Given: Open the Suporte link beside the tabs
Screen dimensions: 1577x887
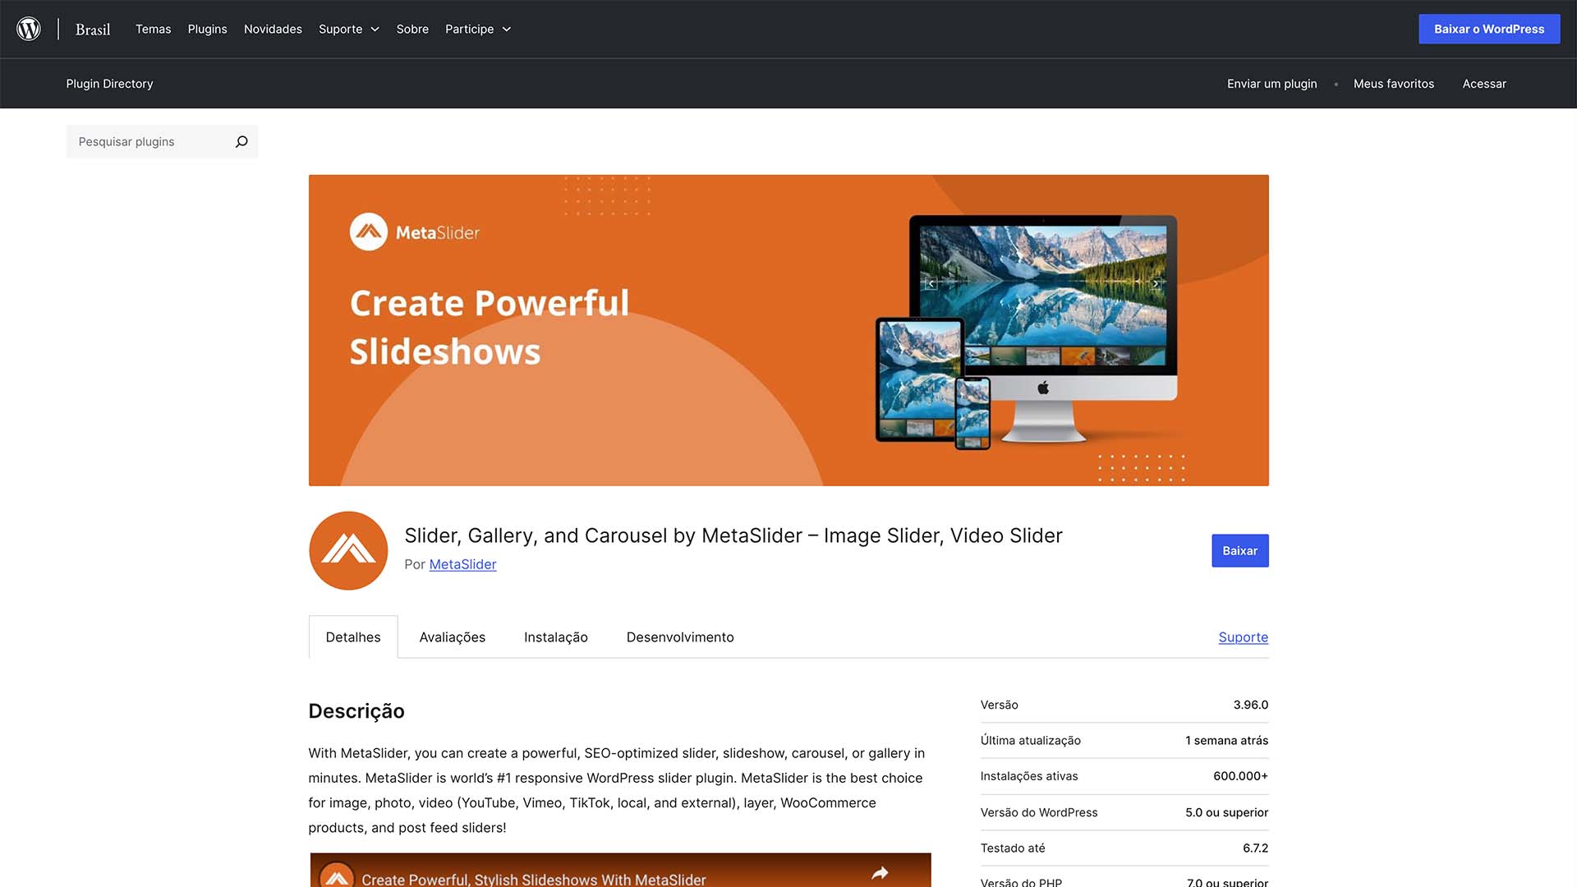Looking at the screenshot, I should click(x=1244, y=637).
